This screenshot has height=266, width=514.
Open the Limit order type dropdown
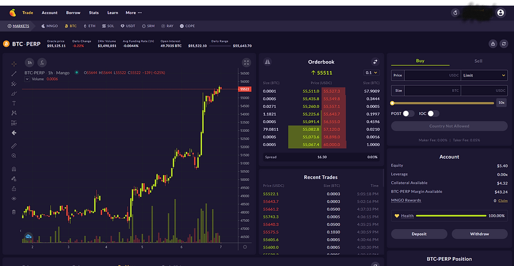[484, 75]
